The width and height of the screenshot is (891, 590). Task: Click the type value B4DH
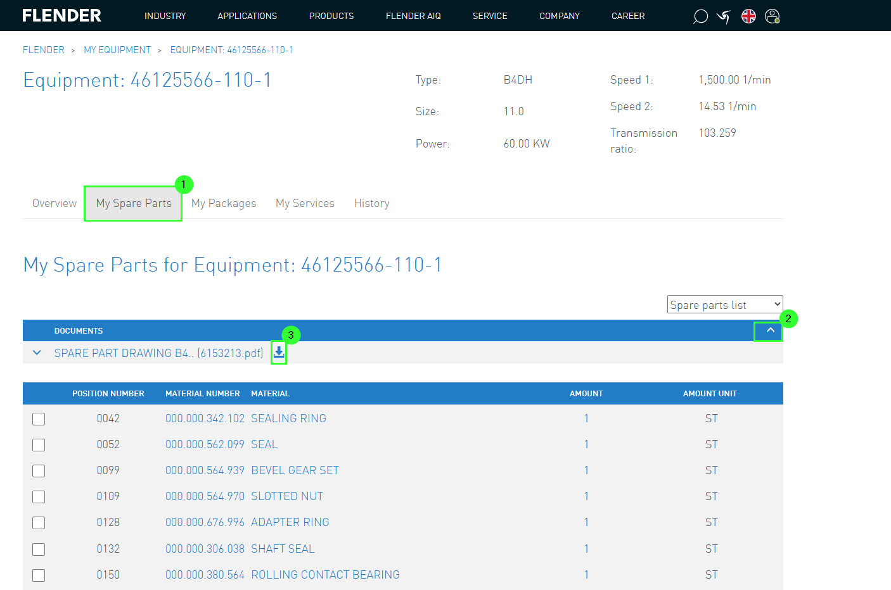pos(518,80)
